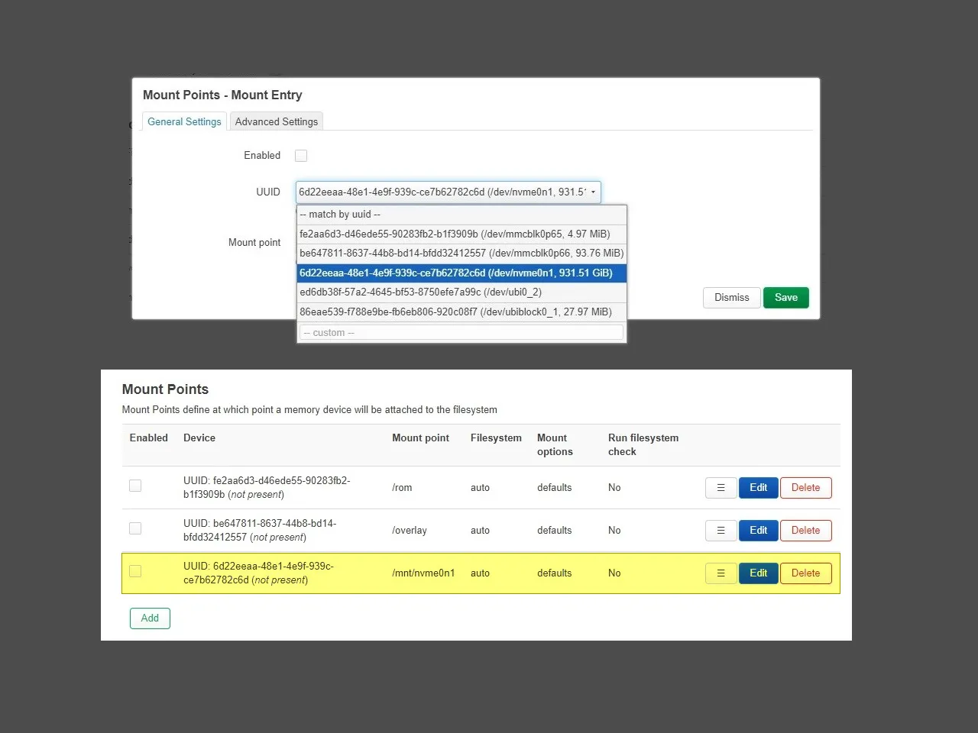Image resolution: width=978 pixels, height=733 pixels.
Task: Click the drag handle icon for /mnt/nvme0n1 row
Action: point(721,573)
